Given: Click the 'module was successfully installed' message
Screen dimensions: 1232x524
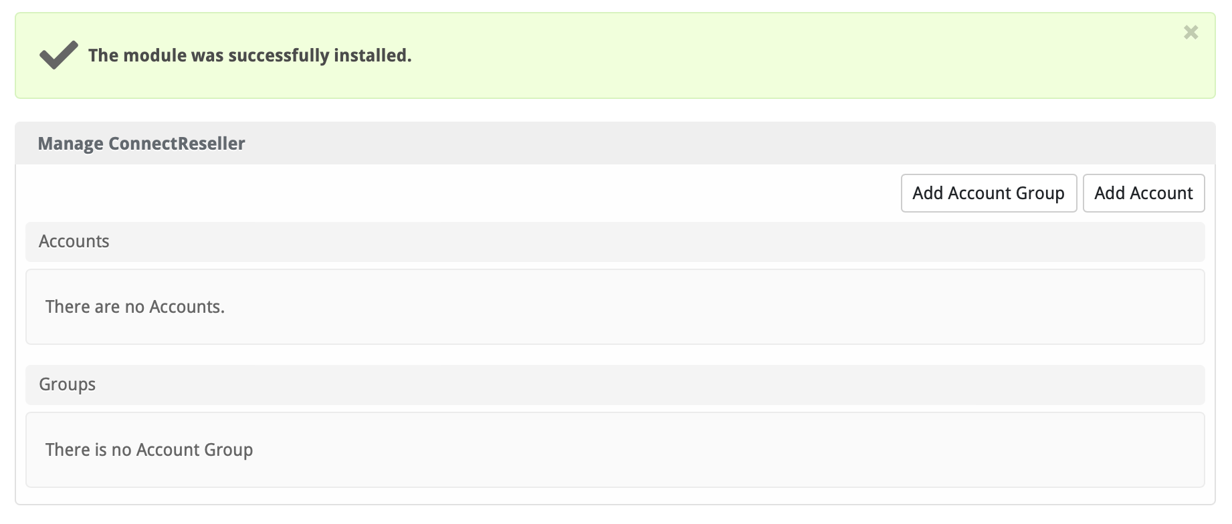Looking at the screenshot, I should point(249,55).
